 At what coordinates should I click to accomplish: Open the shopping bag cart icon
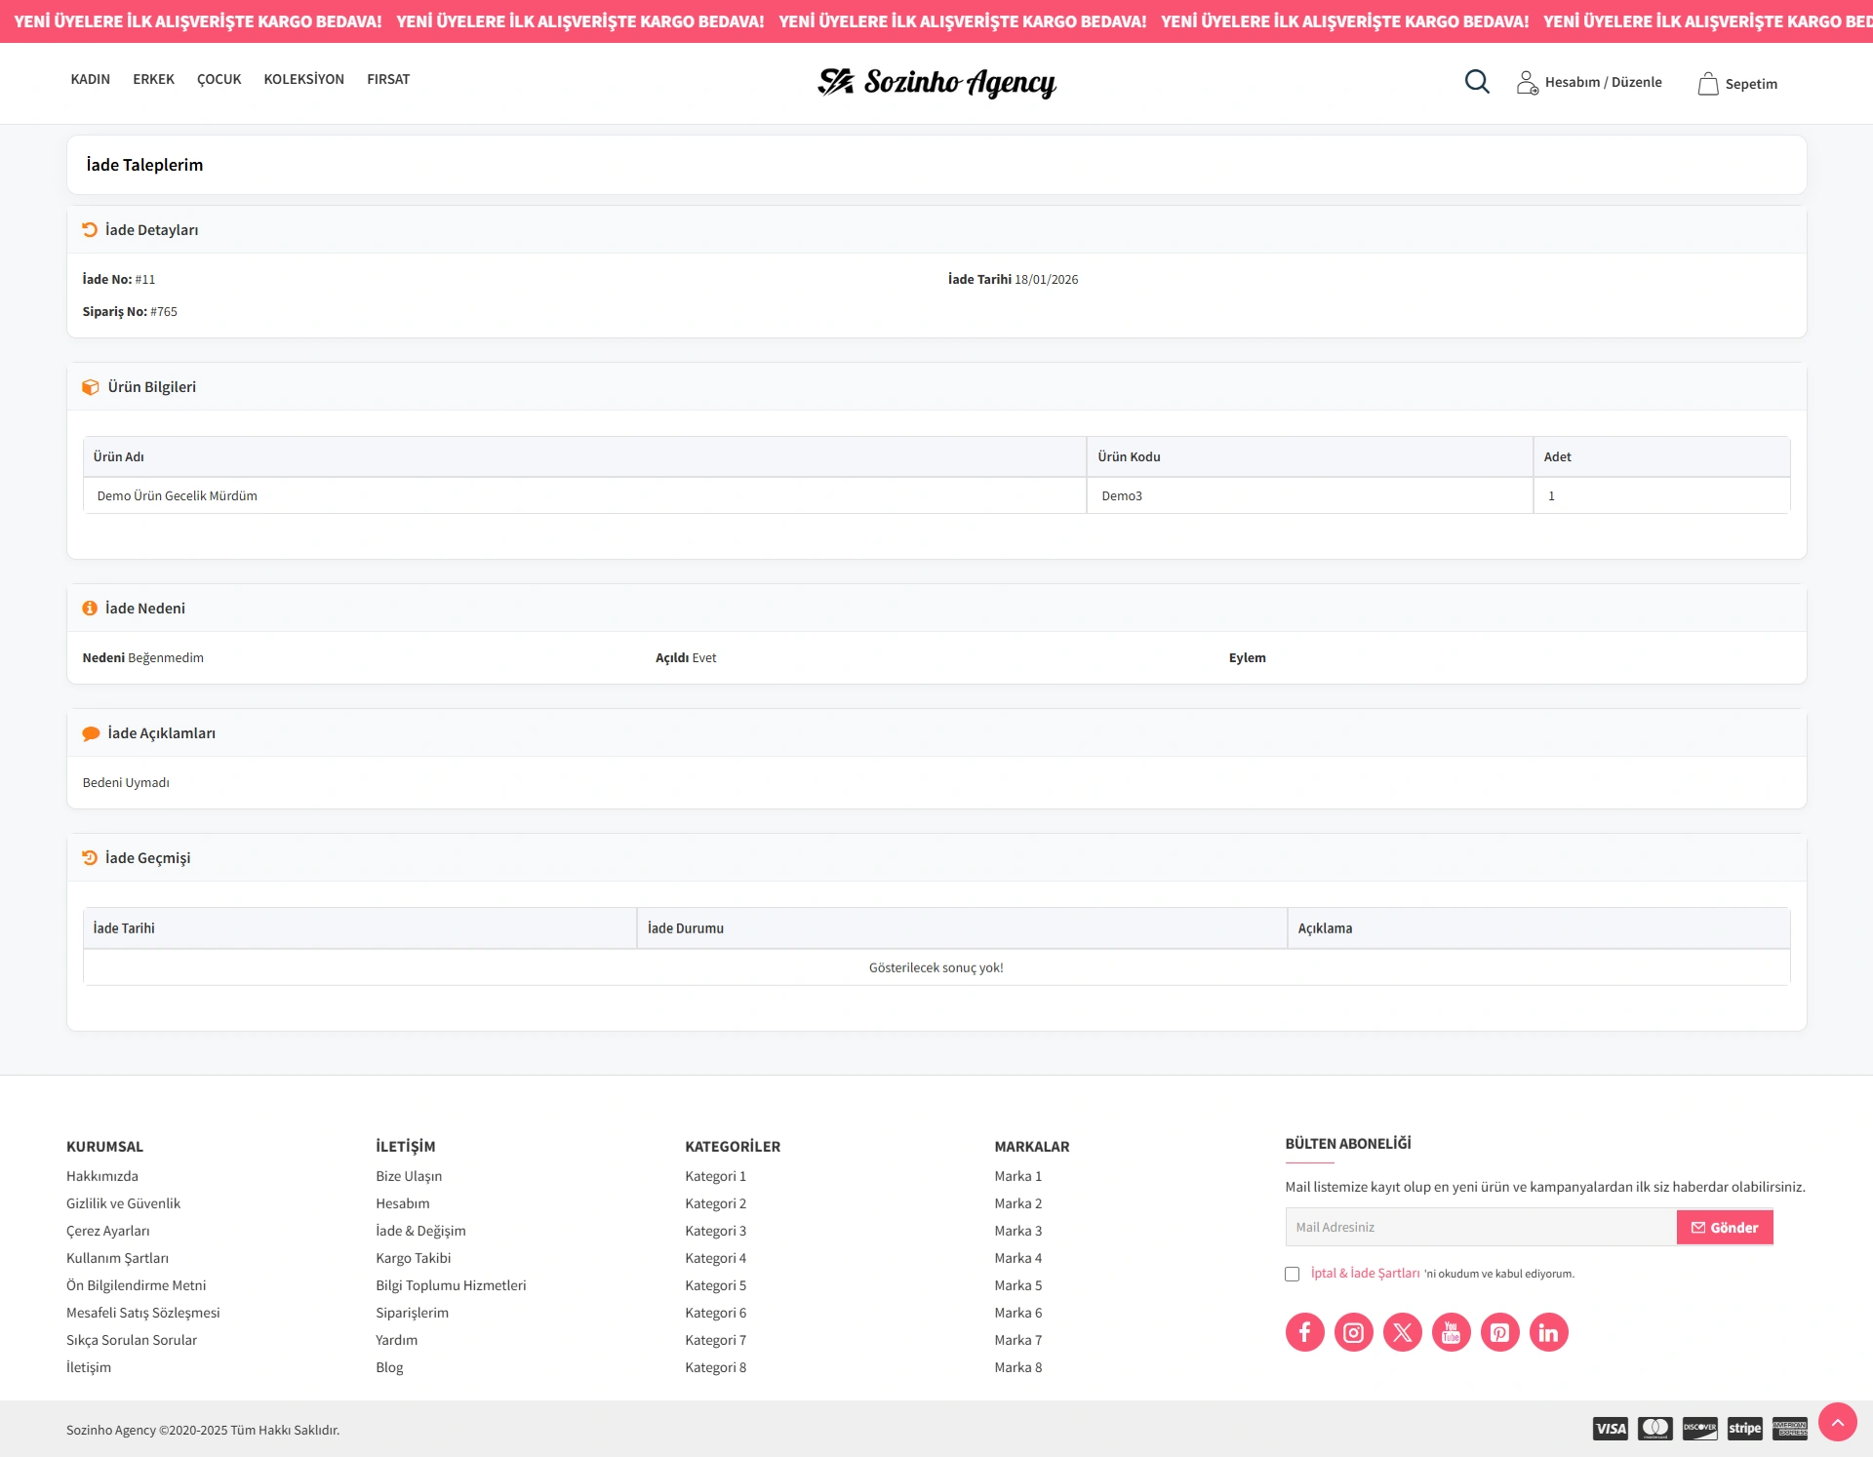[x=1707, y=84]
